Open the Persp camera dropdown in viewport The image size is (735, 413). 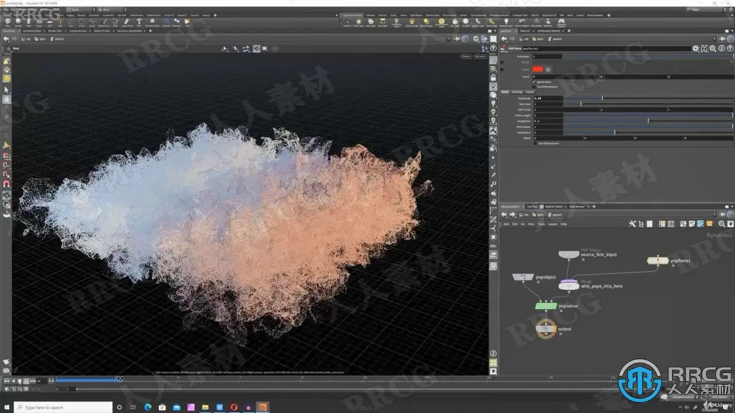pyautogui.click(x=465, y=56)
